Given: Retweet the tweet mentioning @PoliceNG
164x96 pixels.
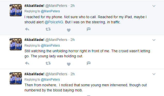Looking at the screenshot, I should coord(48,29).
